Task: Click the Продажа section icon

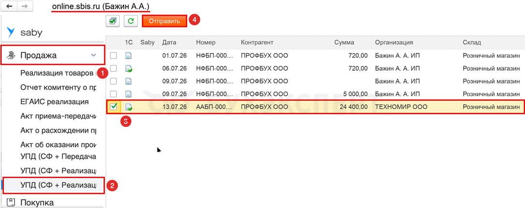Action: point(12,55)
